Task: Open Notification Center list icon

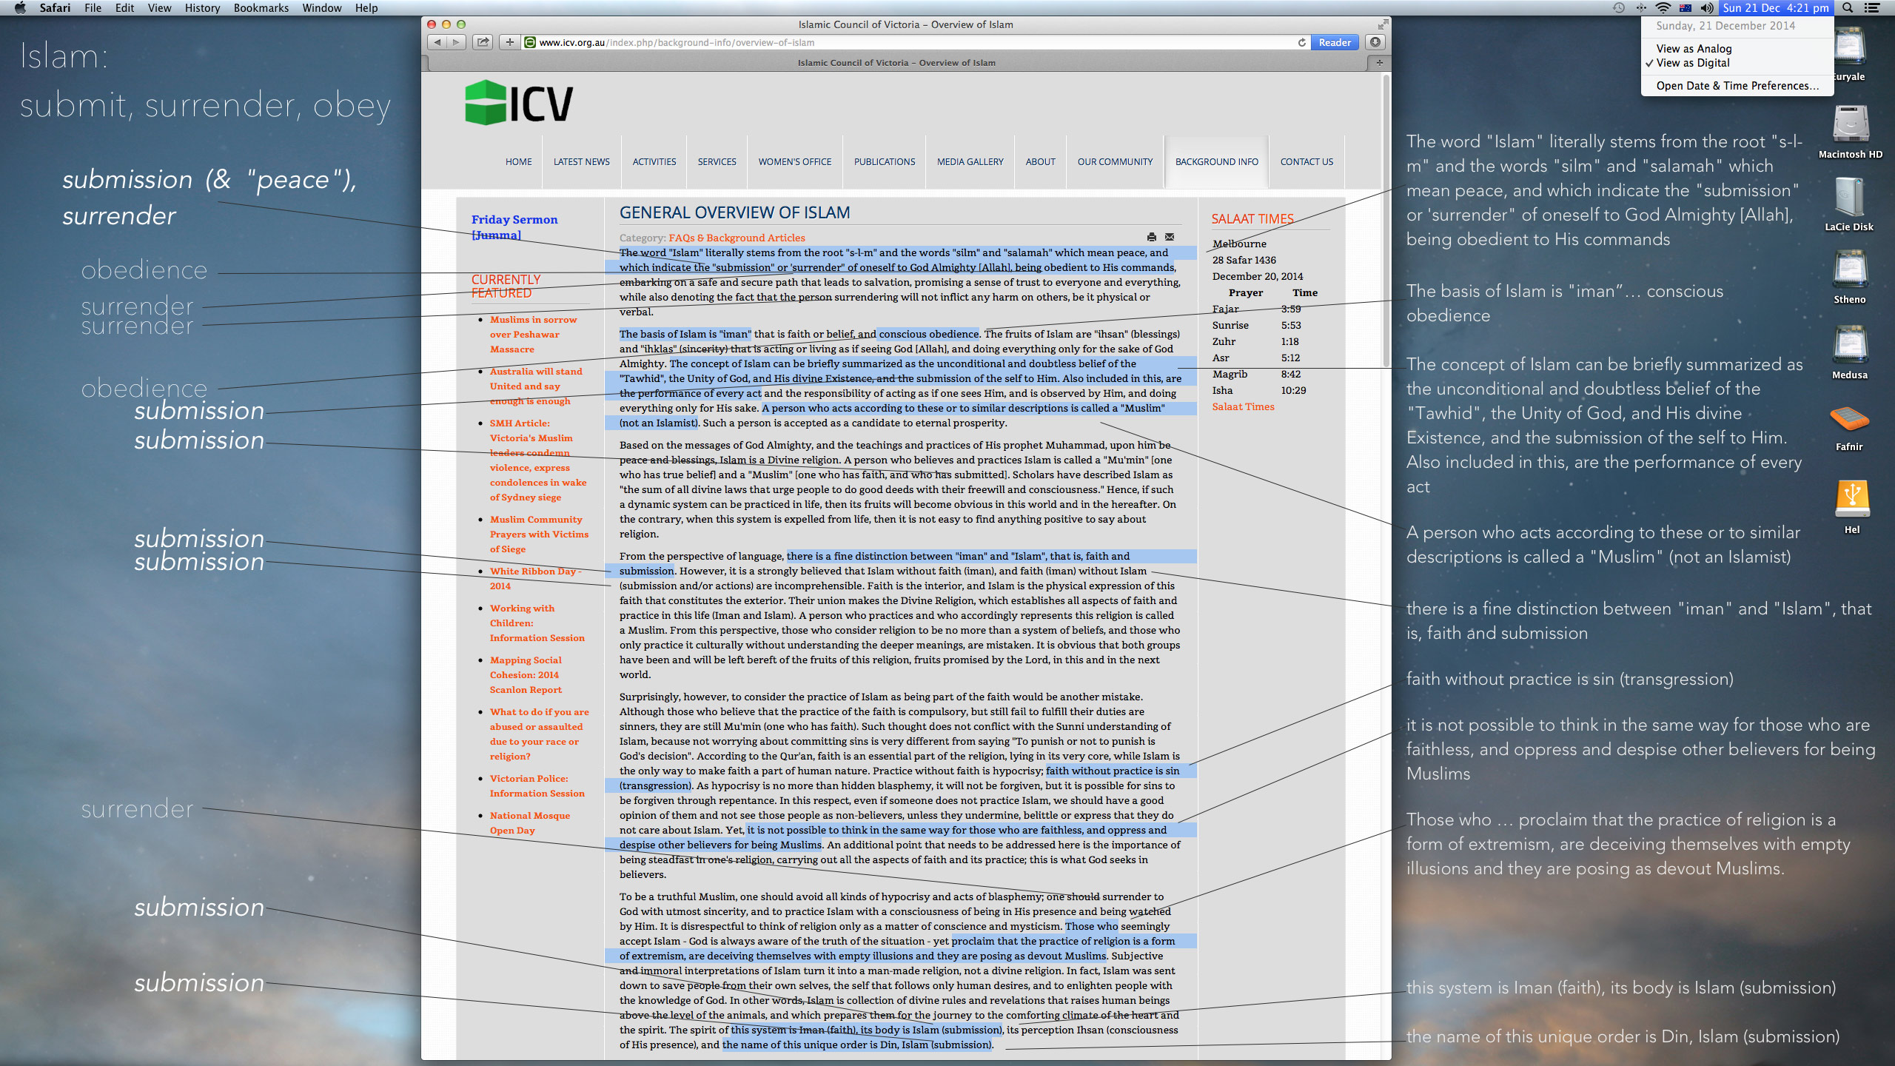Action: point(1871,7)
